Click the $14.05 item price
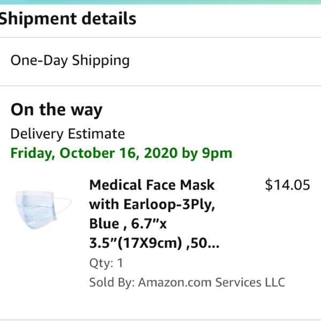321x321 pixels. point(287,185)
